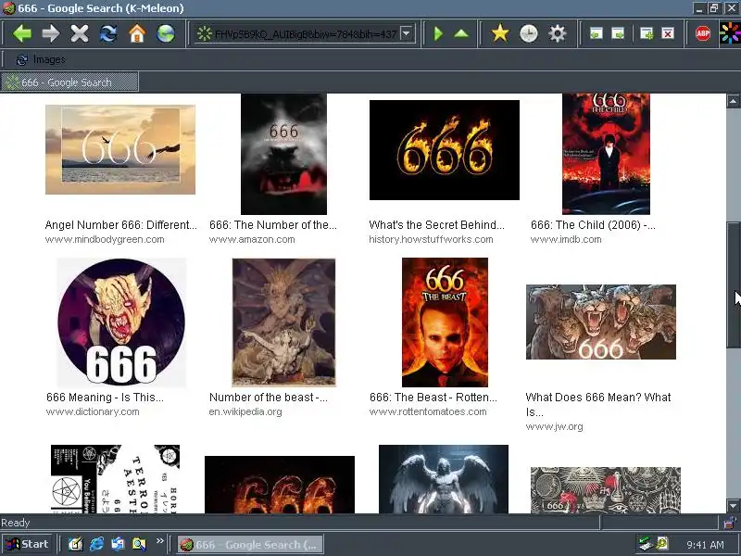Click '666: The Beast - Rotten...' title
The height and width of the screenshot is (556, 741).
pyautogui.click(x=433, y=398)
